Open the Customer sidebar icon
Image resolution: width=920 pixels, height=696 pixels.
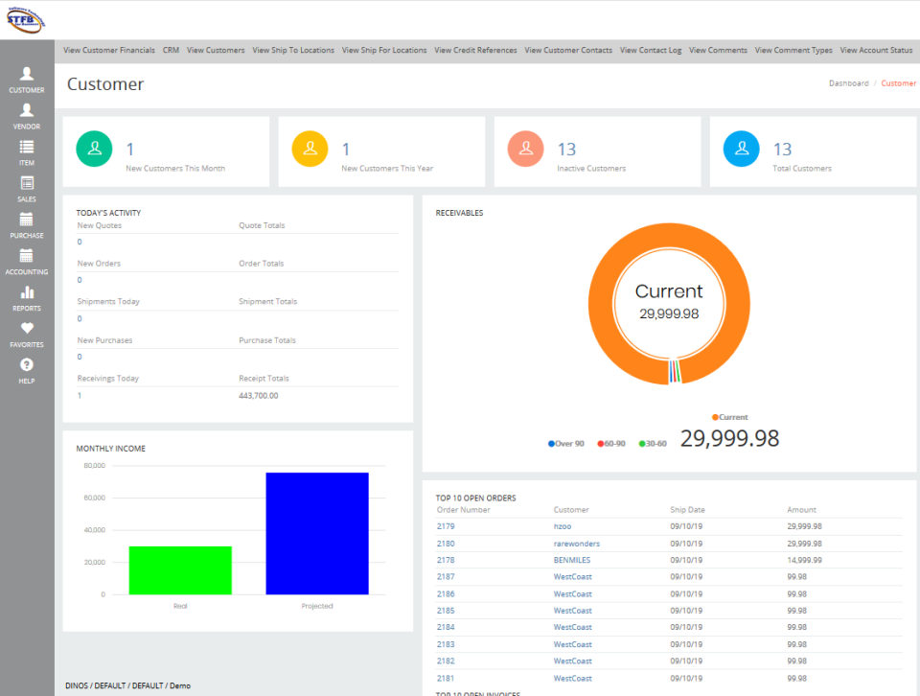coord(27,74)
